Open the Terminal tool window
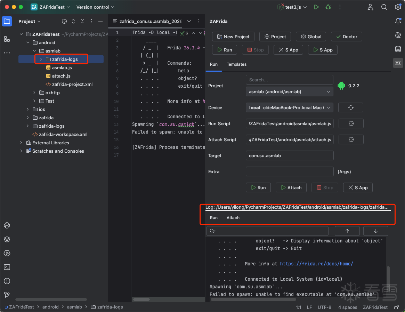This screenshot has height=312, width=405. point(7,267)
